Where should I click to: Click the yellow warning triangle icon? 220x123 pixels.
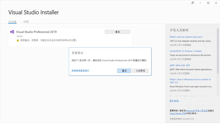coord(18,41)
